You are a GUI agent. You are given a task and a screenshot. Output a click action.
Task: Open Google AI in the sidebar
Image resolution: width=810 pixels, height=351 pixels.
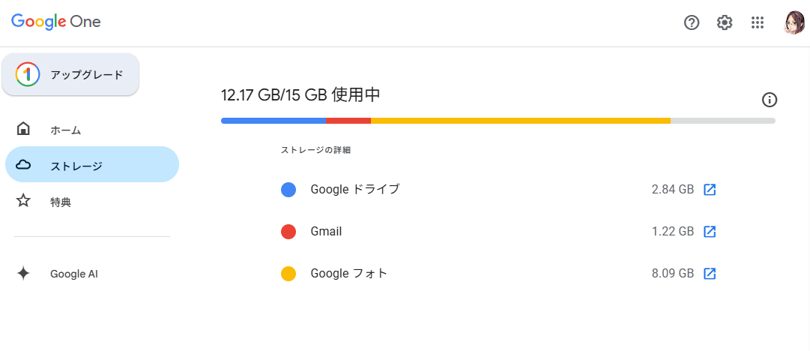(x=73, y=274)
